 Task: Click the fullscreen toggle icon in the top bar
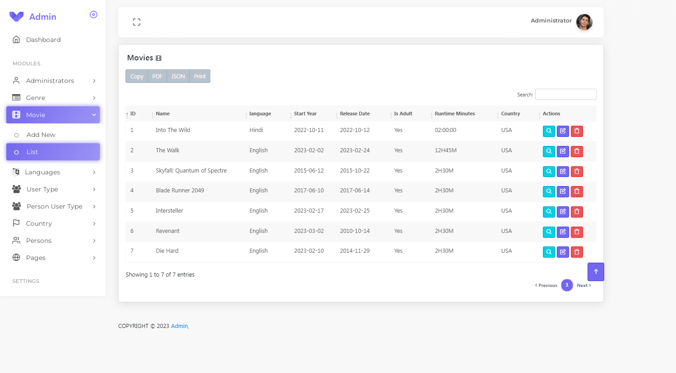137,22
